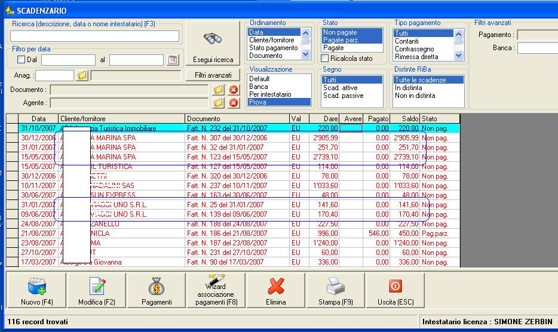Enable the Dal date filter checkbox
This screenshot has height=332, width=558.
22,60
